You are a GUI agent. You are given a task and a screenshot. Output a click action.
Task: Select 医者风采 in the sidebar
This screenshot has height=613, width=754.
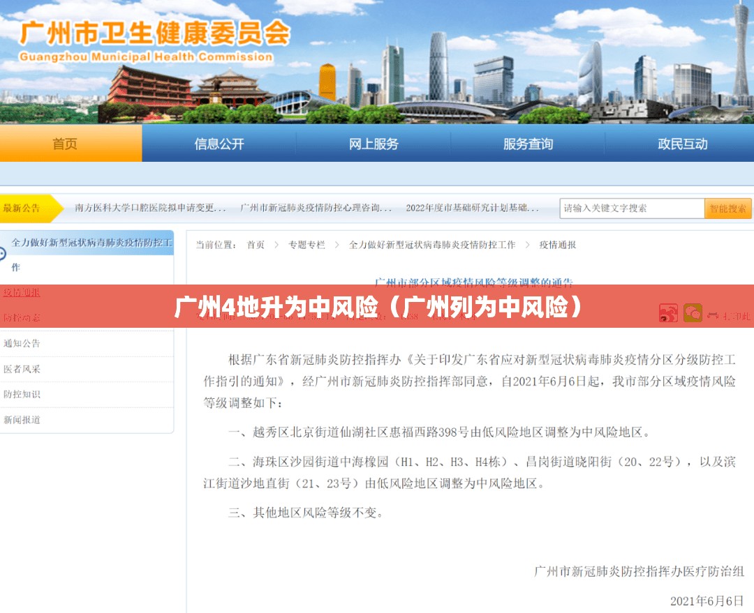tap(22, 368)
